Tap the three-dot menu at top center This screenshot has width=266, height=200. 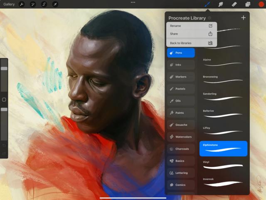[133, 2]
